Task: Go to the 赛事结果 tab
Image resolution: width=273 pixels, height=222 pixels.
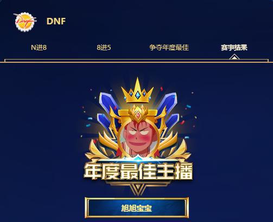Action: 234,48
